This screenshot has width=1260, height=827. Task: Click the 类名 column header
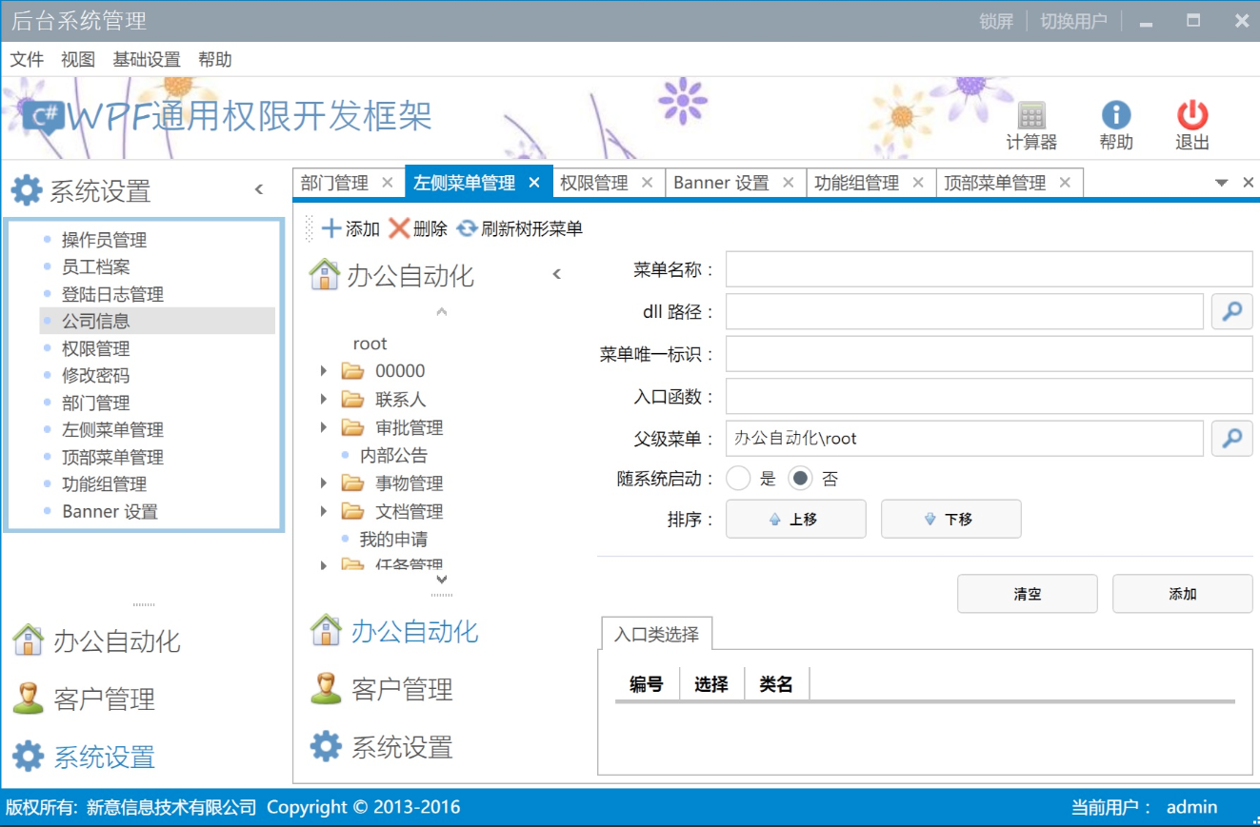(x=776, y=683)
